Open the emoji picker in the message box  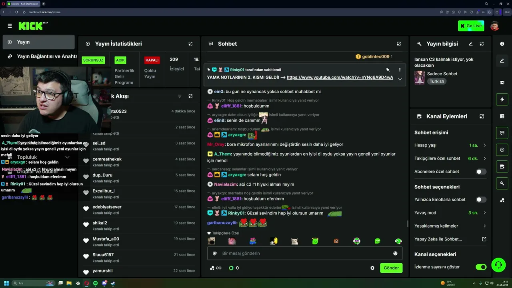click(395, 253)
